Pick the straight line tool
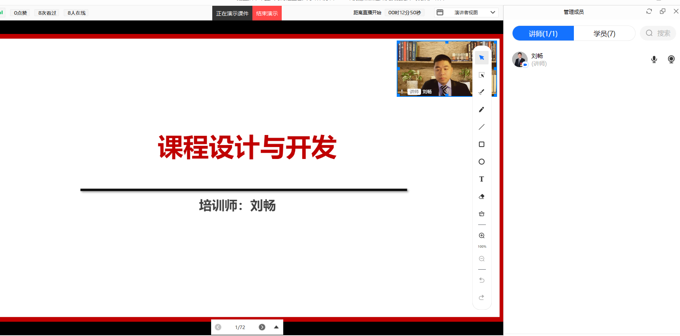This screenshot has height=336, width=680. [x=482, y=127]
